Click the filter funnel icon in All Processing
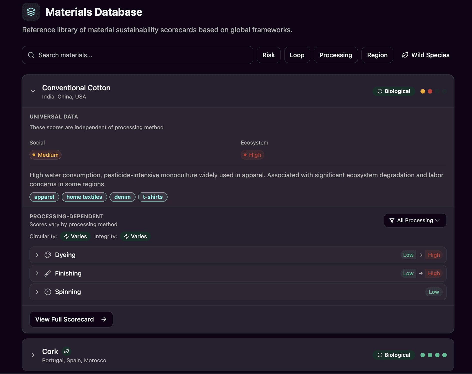472x374 pixels. point(392,220)
